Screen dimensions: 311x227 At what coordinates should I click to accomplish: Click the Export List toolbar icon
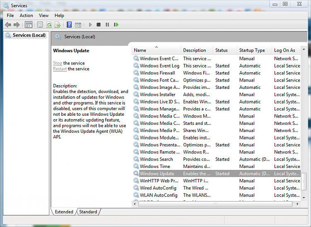click(x=58, y=25)
